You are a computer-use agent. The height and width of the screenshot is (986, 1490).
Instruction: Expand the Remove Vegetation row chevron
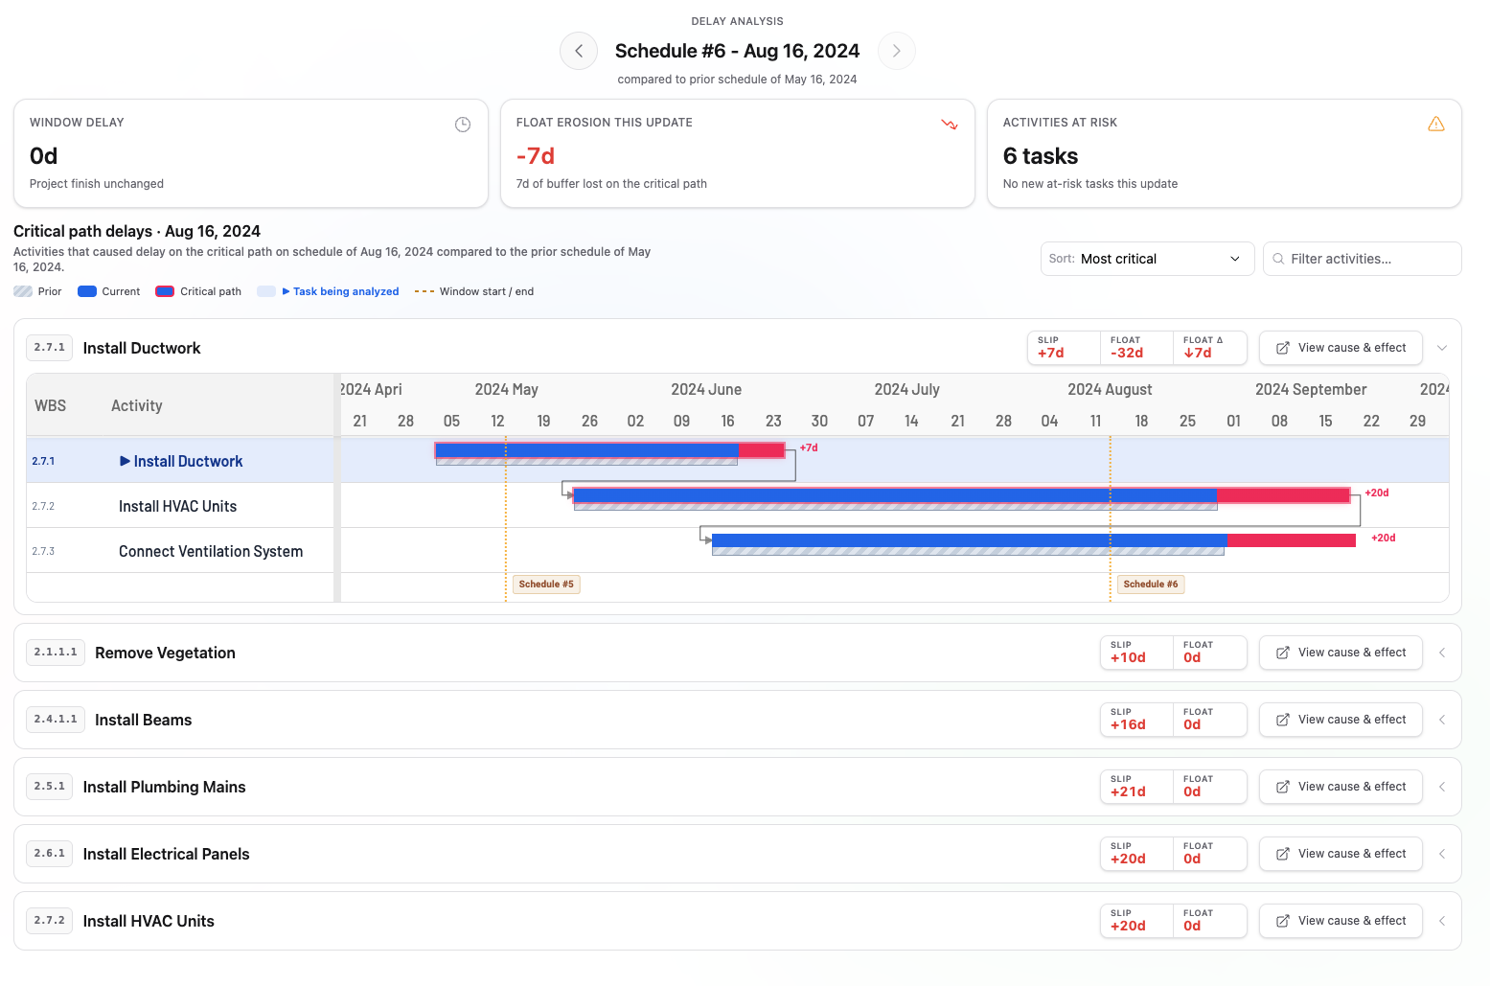tap(1442, 653)
